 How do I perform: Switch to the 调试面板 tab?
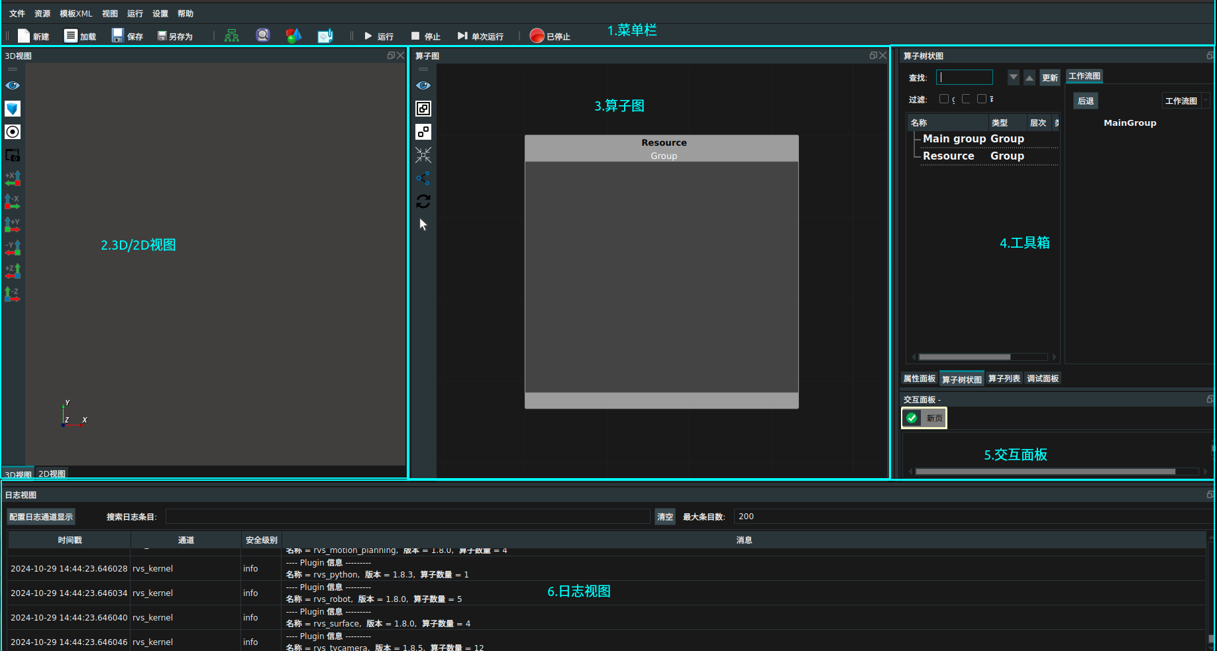point(1043,379)
